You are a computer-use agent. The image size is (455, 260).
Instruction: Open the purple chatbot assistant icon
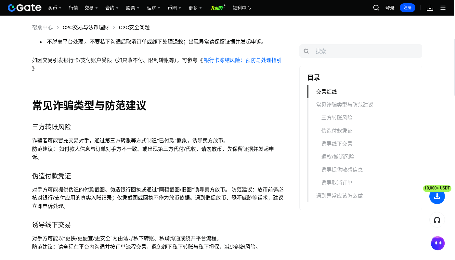[x=438, y=243]
